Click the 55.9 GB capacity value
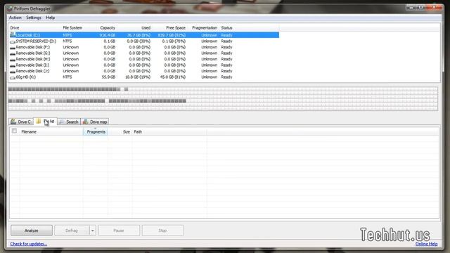450x253 pixels. point(108,77)
